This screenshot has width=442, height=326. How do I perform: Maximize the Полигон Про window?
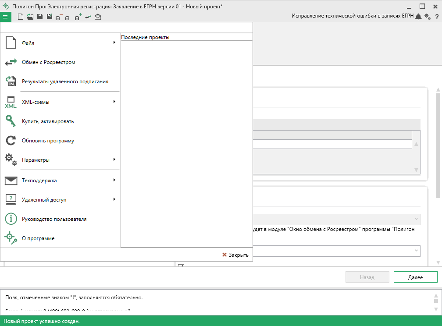click(x=422, y=6)
